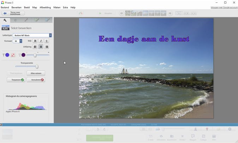Click the Lettertype font name field

tap(31, 35)
